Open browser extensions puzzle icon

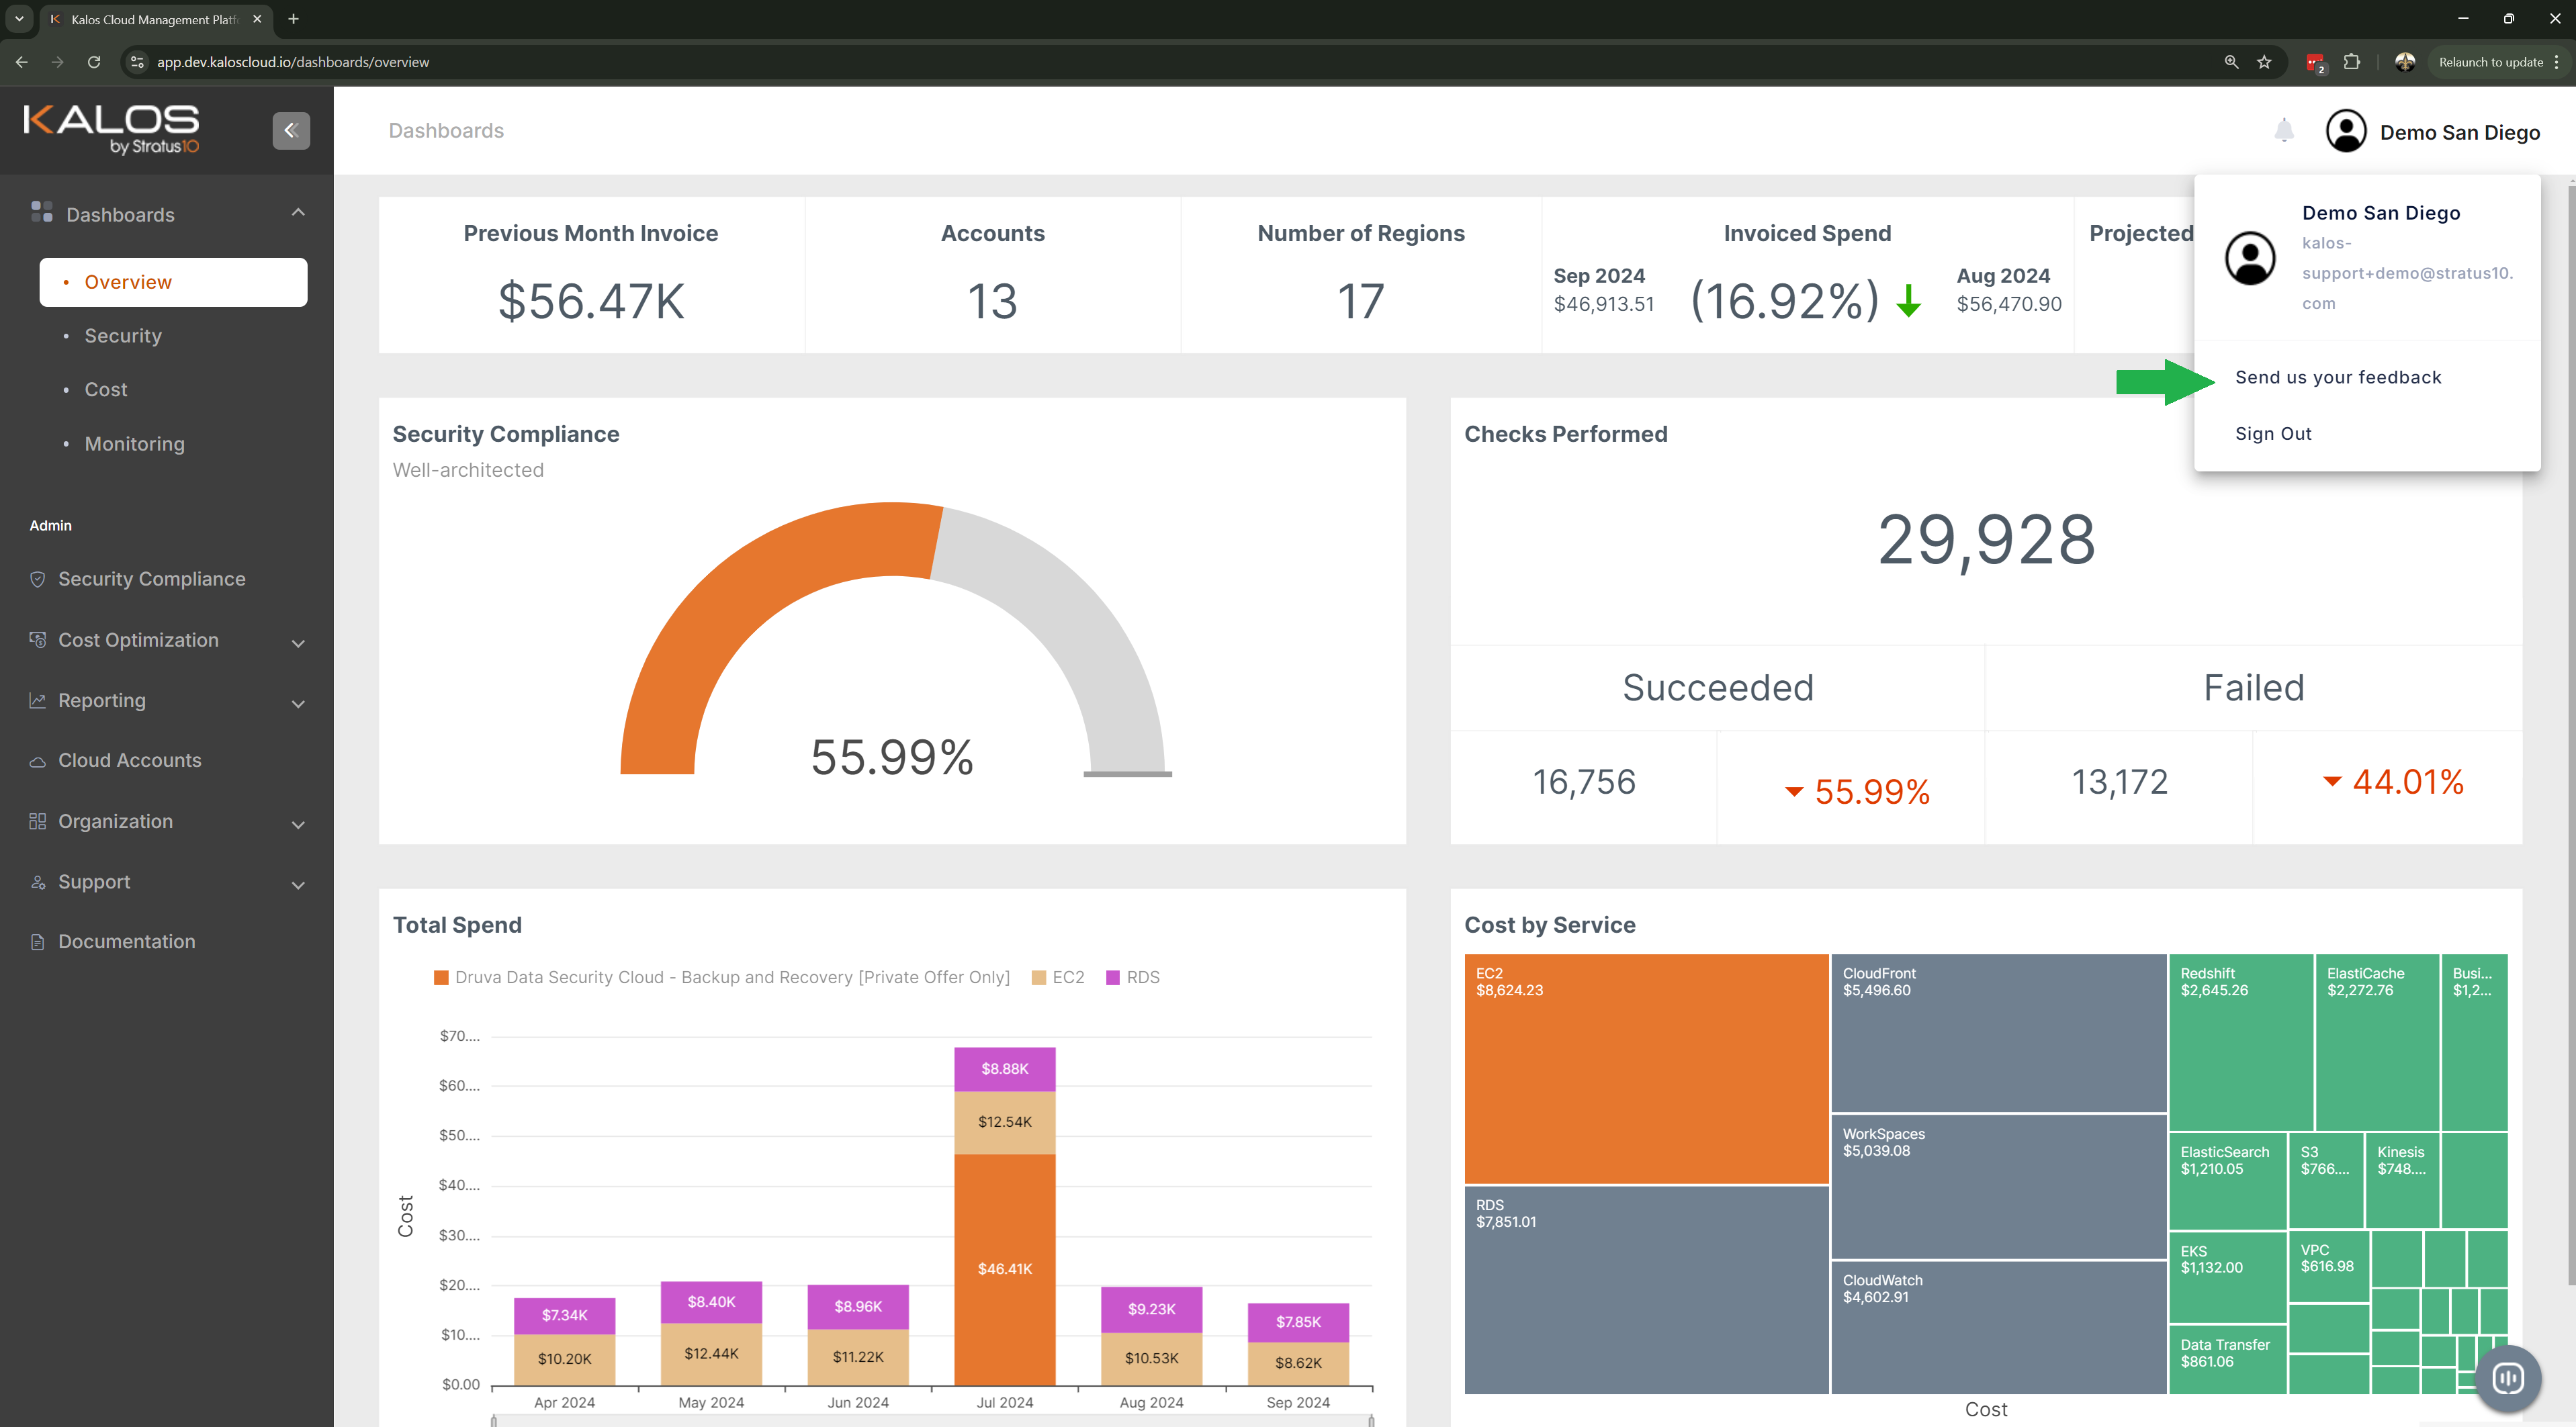2351,62
